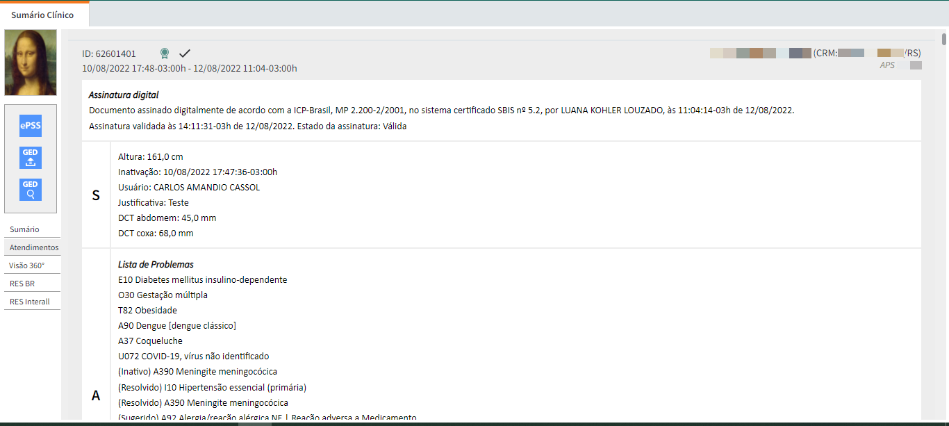Screen dimensions: 949x426
Task: Click the Lista de Problemas heading
Action: coord(156,265)
